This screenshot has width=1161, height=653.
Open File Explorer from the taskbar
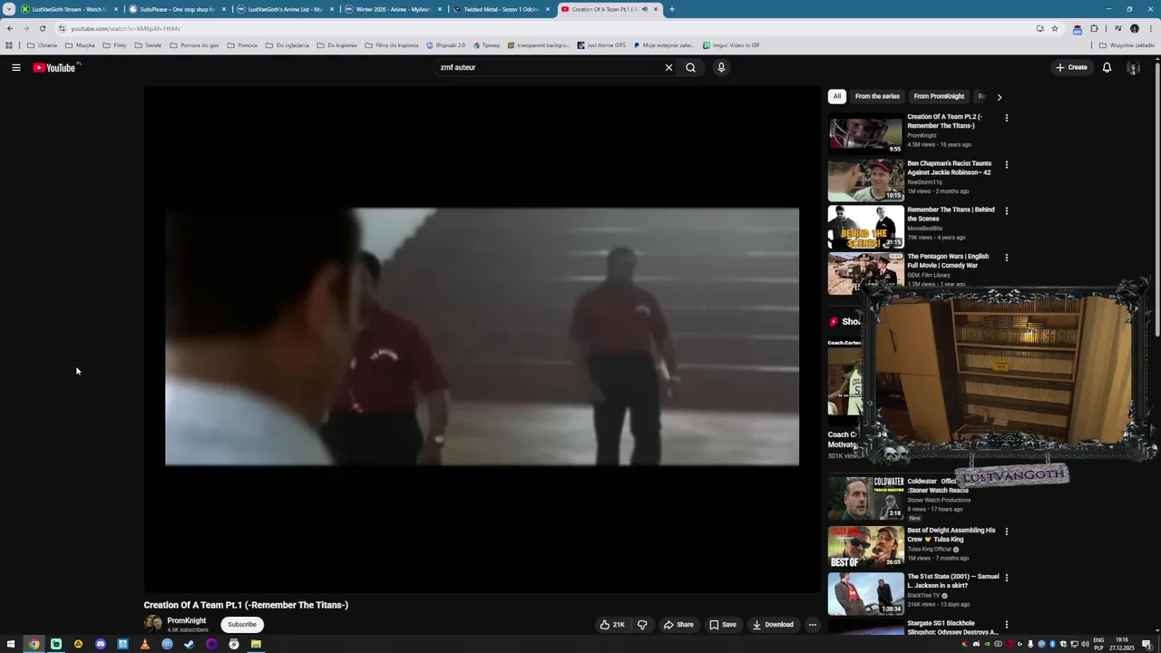[256, 644]
